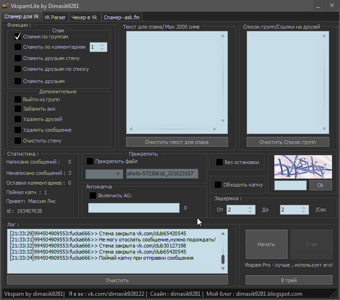The width and height of the screenshot is (340, 300).
Task: Click vk.com/dimasik928122 in status bar
Action: 116,294
